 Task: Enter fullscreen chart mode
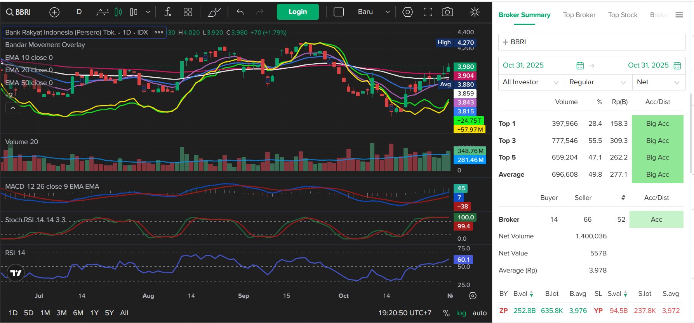pos(428,12)
